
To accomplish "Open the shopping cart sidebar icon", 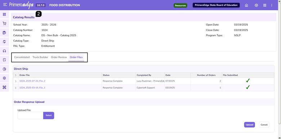I will click(x=4, y=24).
